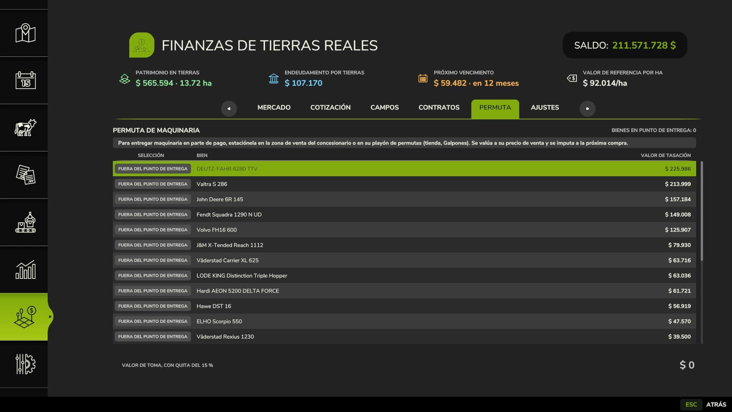Toggle selection for J&M X-Tended Reach 1112
The width and height of the screenshot is (732, 412).
pos(152,245)
